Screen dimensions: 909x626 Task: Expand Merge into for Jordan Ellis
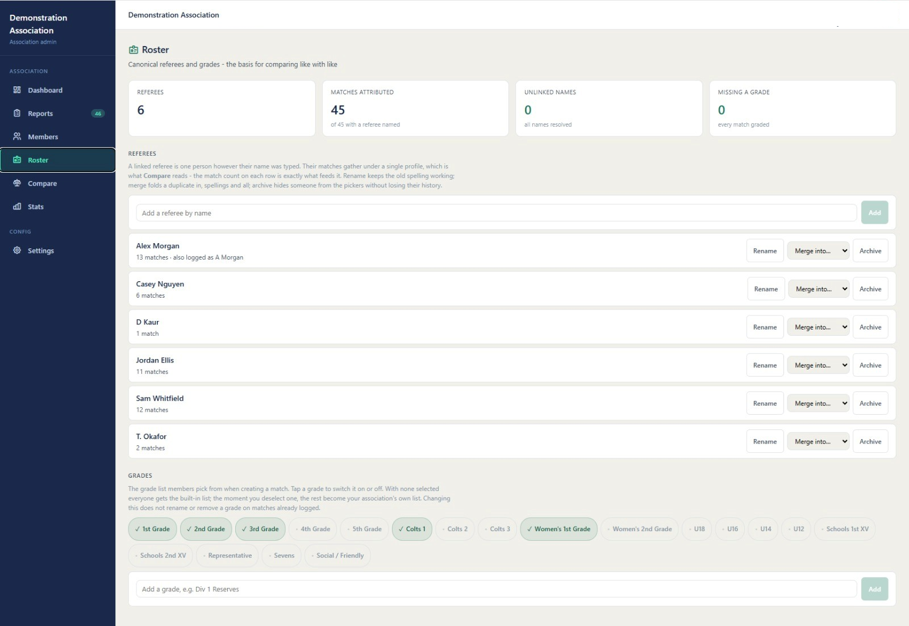(x=818, y=365)
